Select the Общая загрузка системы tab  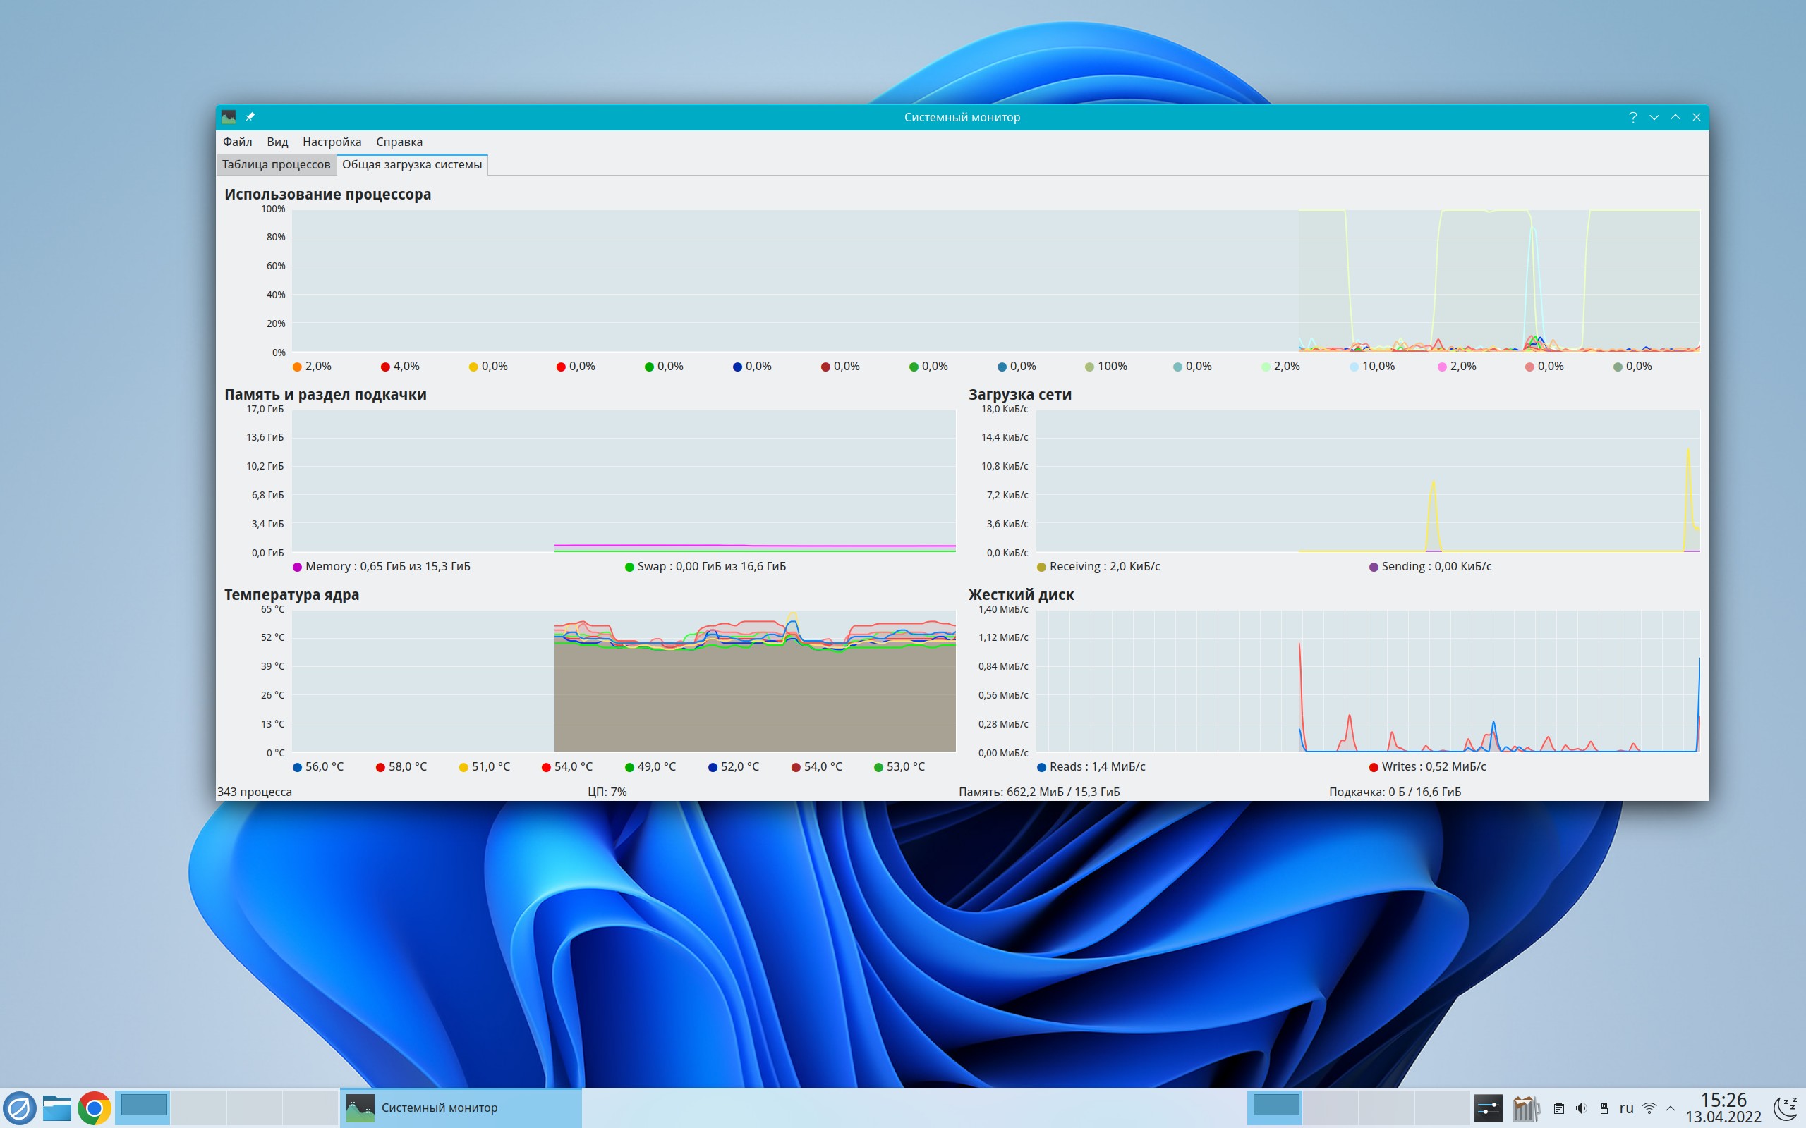(x=412, y=164)
